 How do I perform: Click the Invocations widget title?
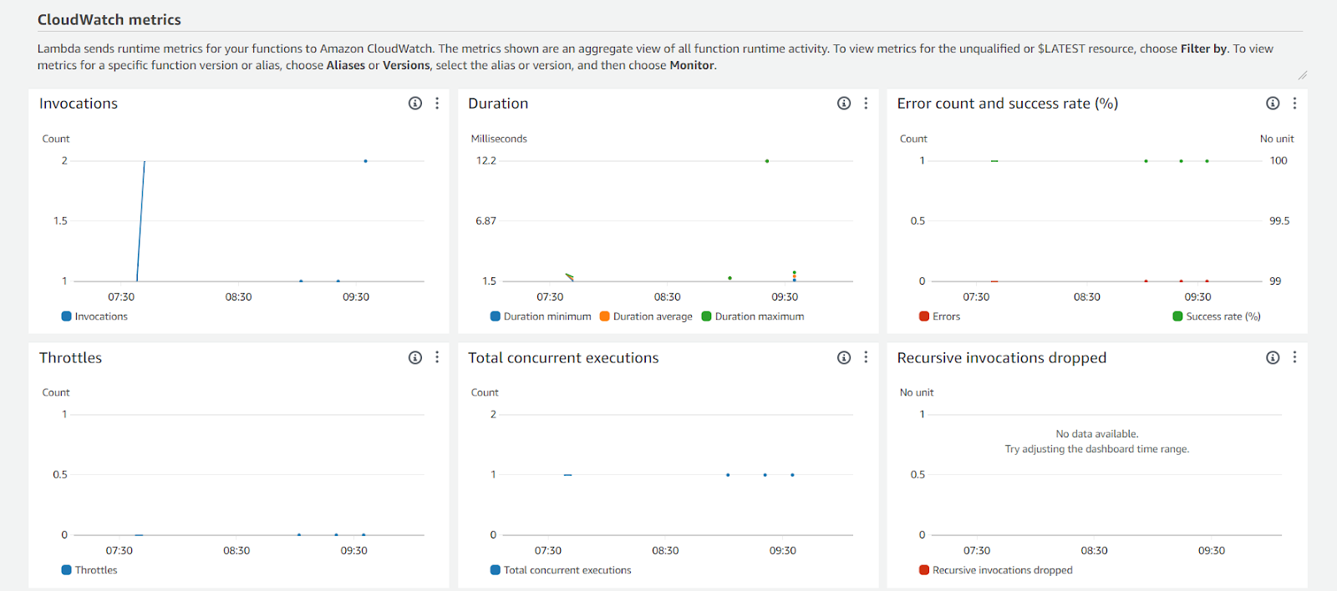(x=79, y=104)
